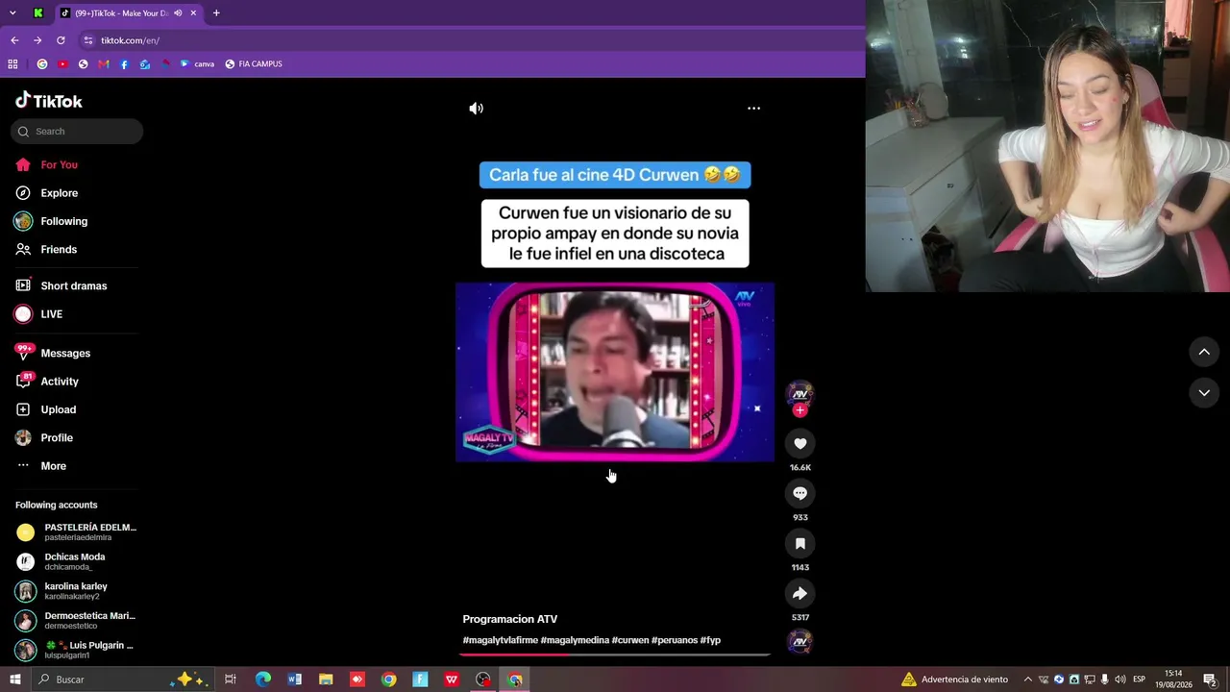Reload the TikTok page
Viewport: 1230px width, 692px height.
pos(61,40)
